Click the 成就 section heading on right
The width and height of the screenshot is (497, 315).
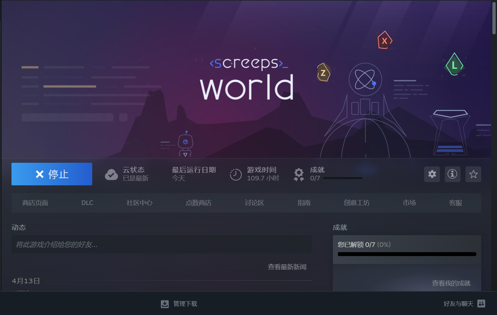(340, 227)
